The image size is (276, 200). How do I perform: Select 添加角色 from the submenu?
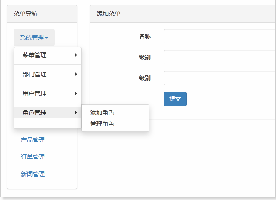click(102, 113)
